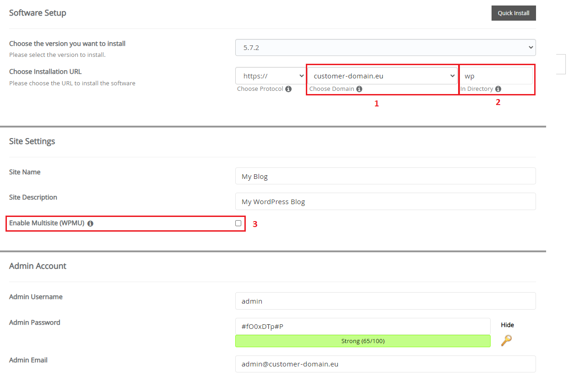This screenshot has height=383, width=575.
Task: Click Hide to conceal the admin password
Action: click(507, 325)
